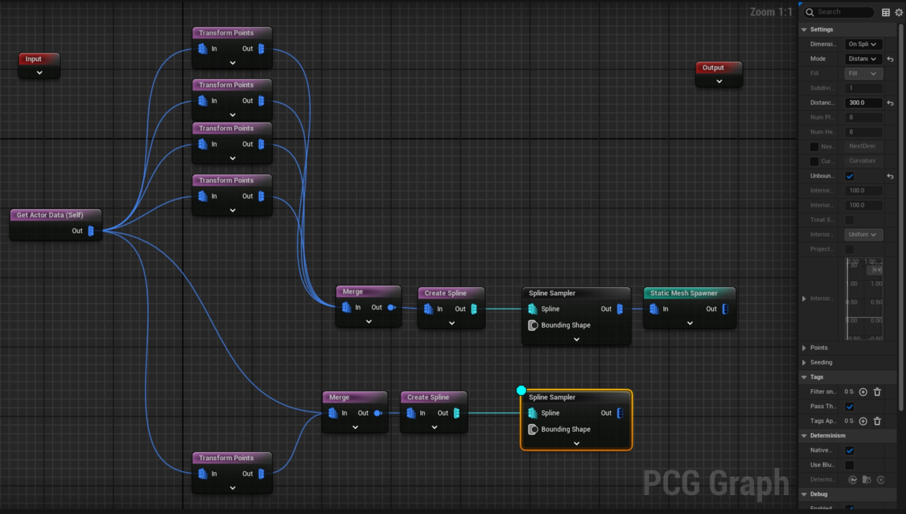Add element to Tags Applied array
906x514 pixels.
click(863, 421)
